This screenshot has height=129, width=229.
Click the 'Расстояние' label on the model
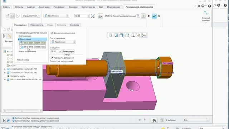[x=168, y=63]
